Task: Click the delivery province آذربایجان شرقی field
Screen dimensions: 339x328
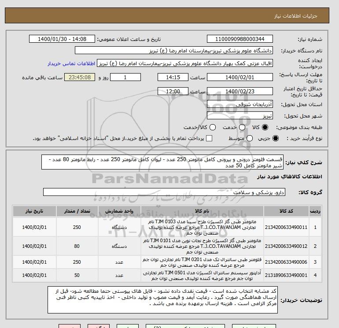Action: [240, 104]
